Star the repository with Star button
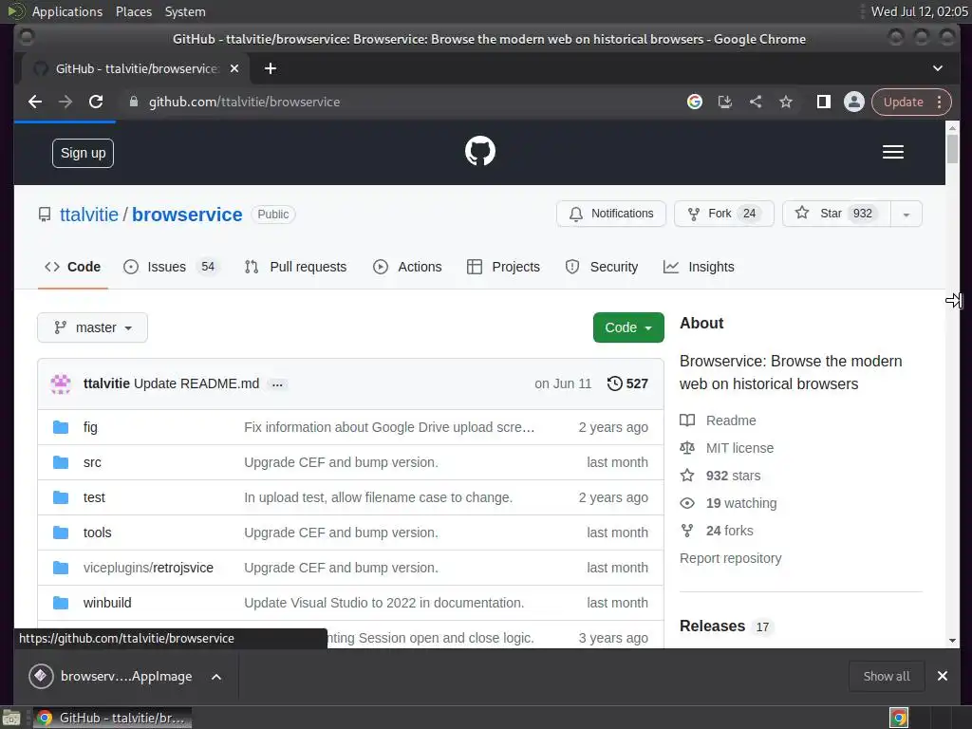This screenshot has width=972, height=729. click(x=836, y=214)
